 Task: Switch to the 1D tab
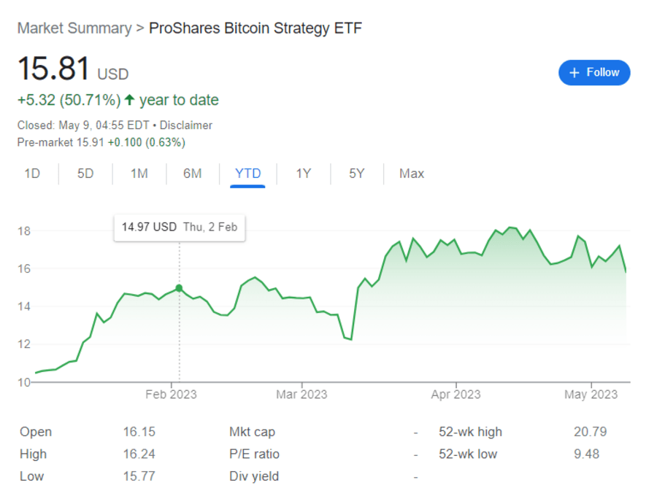pos(32,174)
